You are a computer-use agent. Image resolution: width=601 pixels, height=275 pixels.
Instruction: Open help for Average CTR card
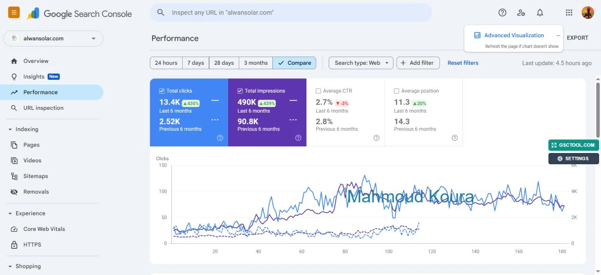tap(377, 138)
